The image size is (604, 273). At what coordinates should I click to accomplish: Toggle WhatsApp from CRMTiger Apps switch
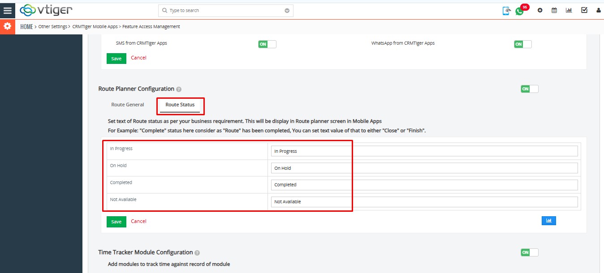click(522, 44)
